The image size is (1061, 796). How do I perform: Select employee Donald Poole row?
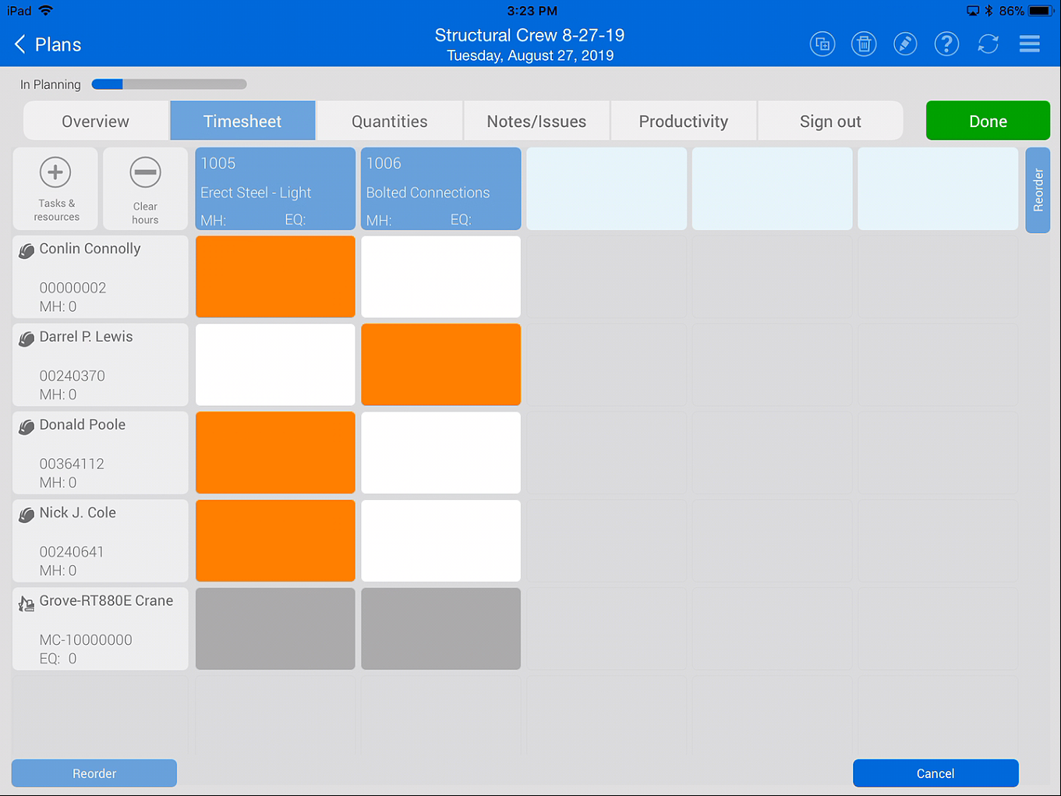tap(101, 453)
